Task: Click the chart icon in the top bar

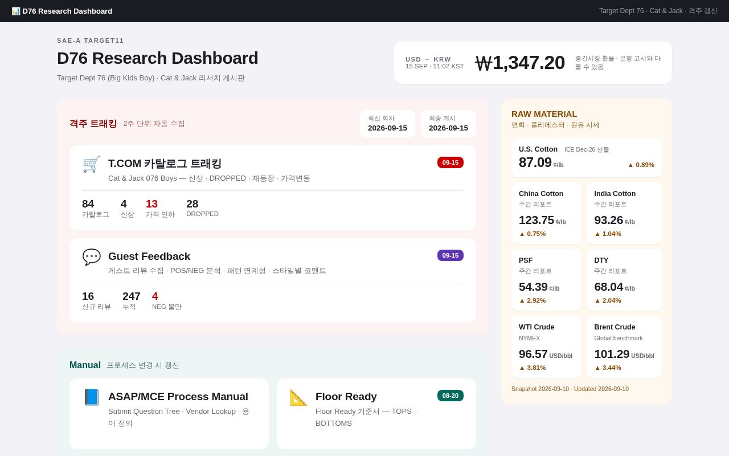Action: (x=16, y=11)
